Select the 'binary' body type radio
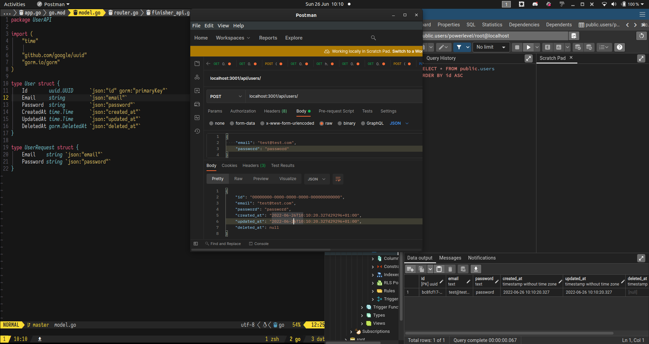The height and width of the screenshot is (344, 649). (x=340, y=123)
